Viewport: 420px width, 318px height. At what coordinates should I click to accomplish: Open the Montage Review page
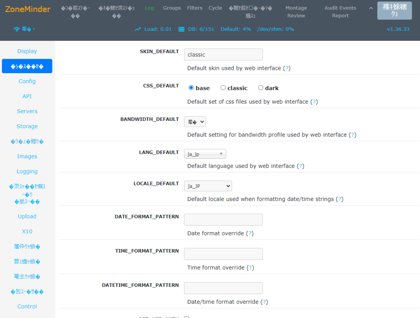pyautogui.click(x=296, y=12)
